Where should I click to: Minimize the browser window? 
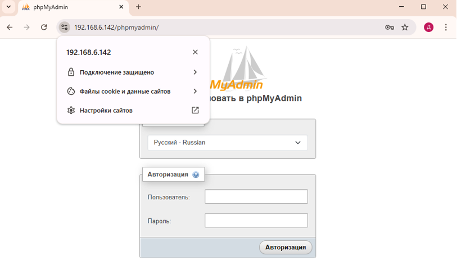tap(401, 7)
